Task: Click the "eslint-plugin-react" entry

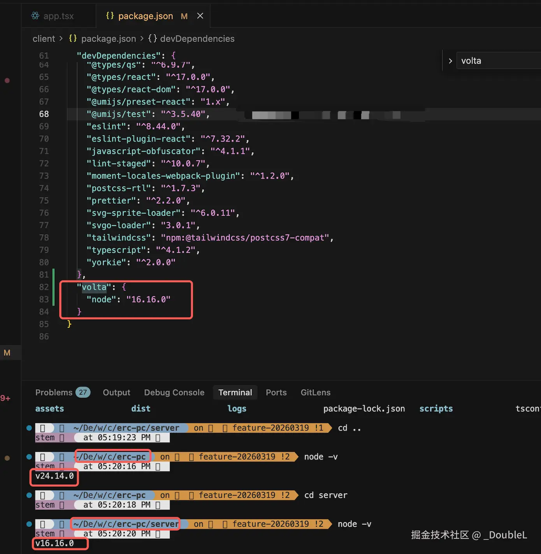Action: 138,139
